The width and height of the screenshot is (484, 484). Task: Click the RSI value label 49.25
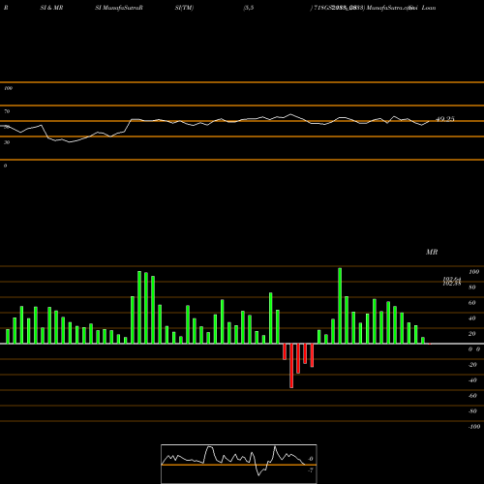pos(445,119)
